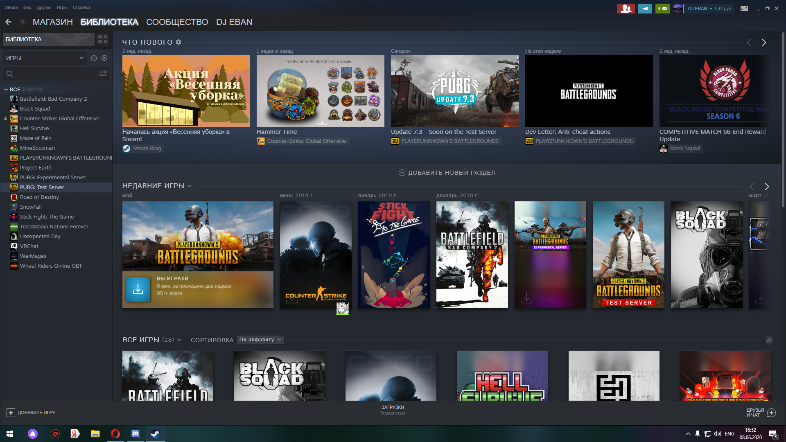The image size is (786, 442).
Task: Show ready-to-play games icon
Action: point(104,58)
